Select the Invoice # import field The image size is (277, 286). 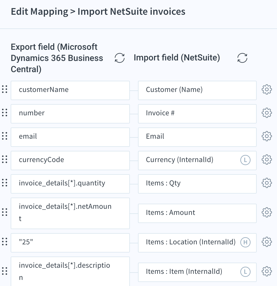point(197,114)
